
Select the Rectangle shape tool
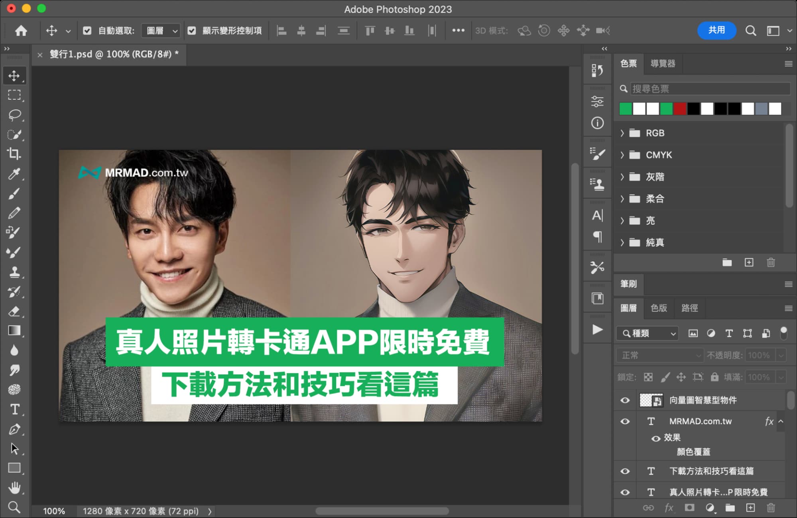pos(14,468)
